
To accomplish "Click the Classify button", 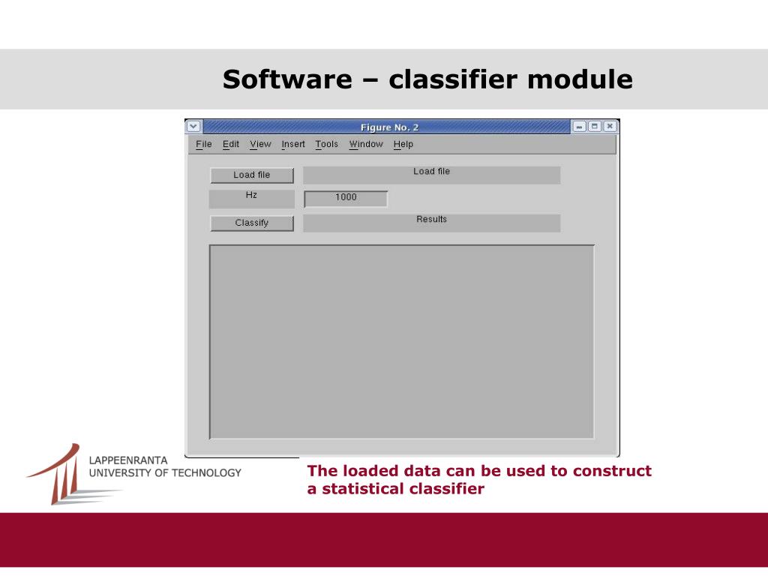I will [x=252, y=223].
